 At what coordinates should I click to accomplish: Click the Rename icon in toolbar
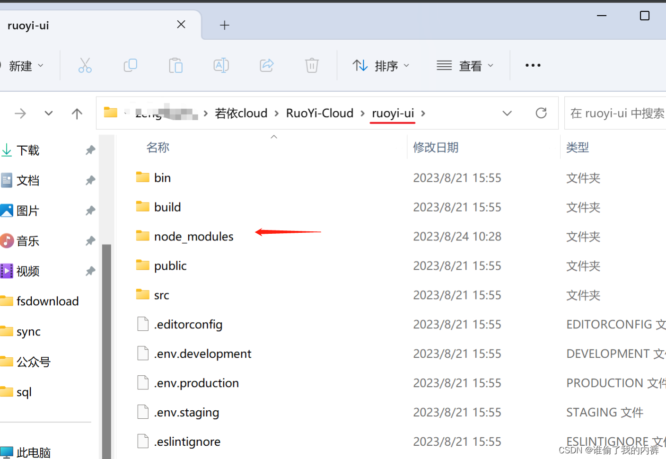tap(221, 65)
